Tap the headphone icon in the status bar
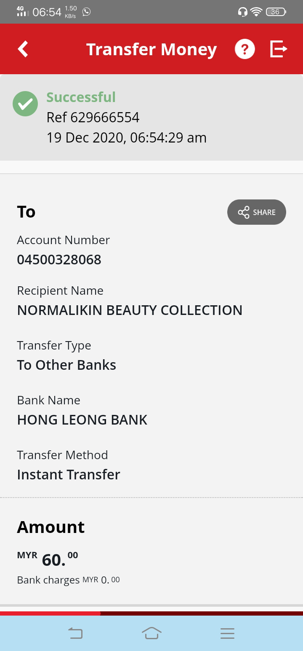 coord(242,12)
